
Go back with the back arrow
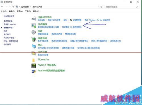coord(2,7)
